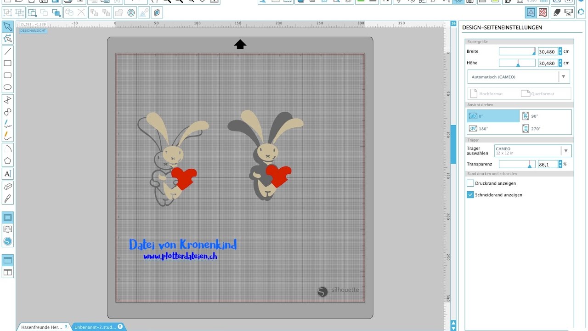Choose the Arc drawing tool

click(x=8, y=149)
